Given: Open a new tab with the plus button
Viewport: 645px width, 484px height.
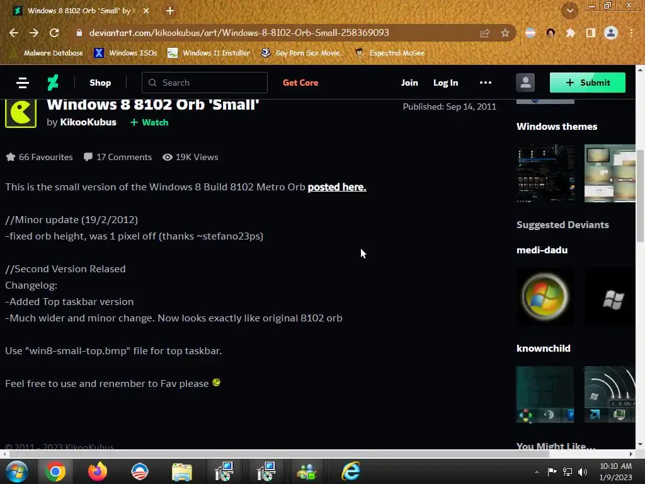Looking at the screenshot, I should [170, 11].
